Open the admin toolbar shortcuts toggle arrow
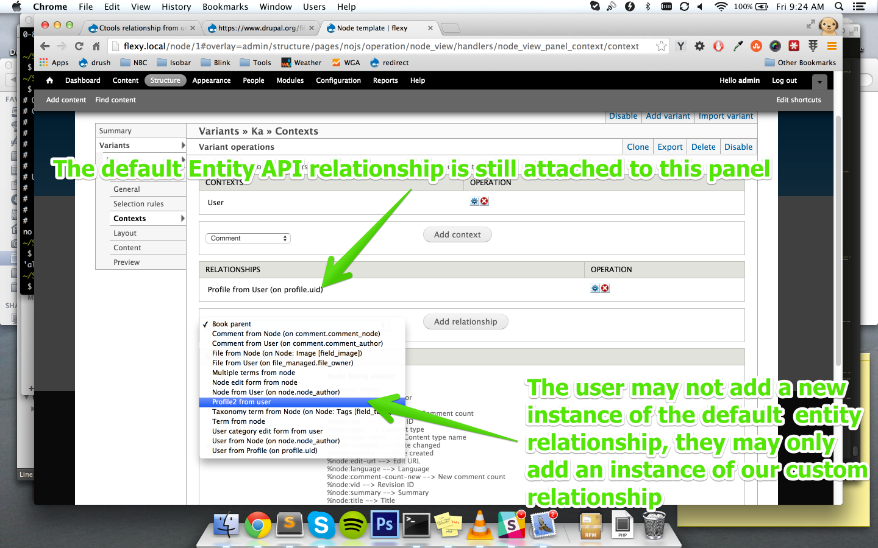 (x=819, y=81)
